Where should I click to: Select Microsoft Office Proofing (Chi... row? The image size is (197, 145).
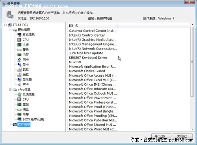[93, 116]
